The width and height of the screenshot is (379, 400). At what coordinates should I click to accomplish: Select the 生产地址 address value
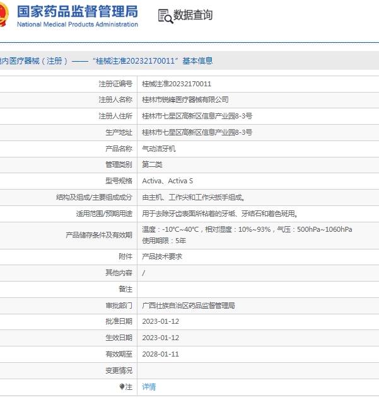click(x=197, y=132)
